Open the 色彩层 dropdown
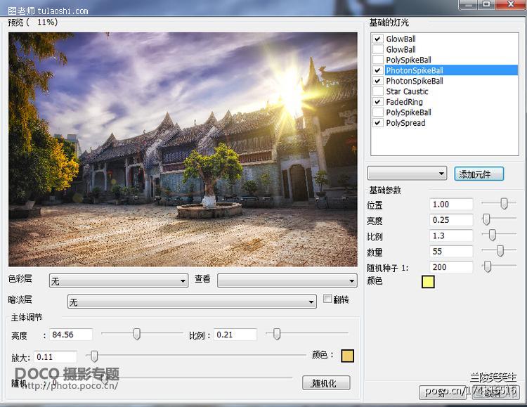Image resolution: width=527 pixels, height=407 pixels. pyautogui.click(x=118, y=280)
